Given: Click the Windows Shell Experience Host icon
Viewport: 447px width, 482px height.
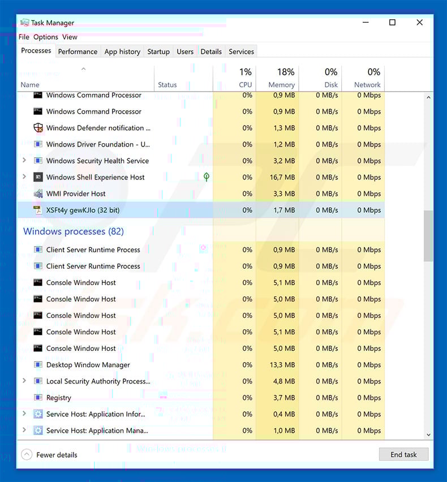Looking at the screenshot, I should point(38,177).
